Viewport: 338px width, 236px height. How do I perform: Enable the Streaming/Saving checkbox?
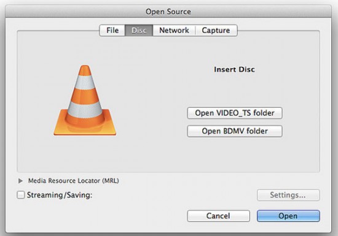coord(21,195)
